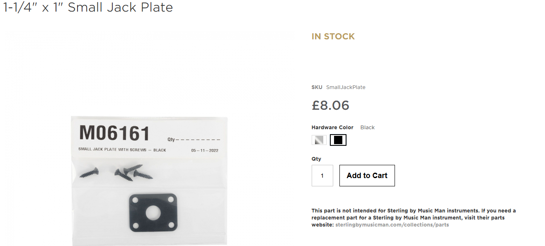Click the SmallJackPlate SKU value

click(x=346, y=87)
